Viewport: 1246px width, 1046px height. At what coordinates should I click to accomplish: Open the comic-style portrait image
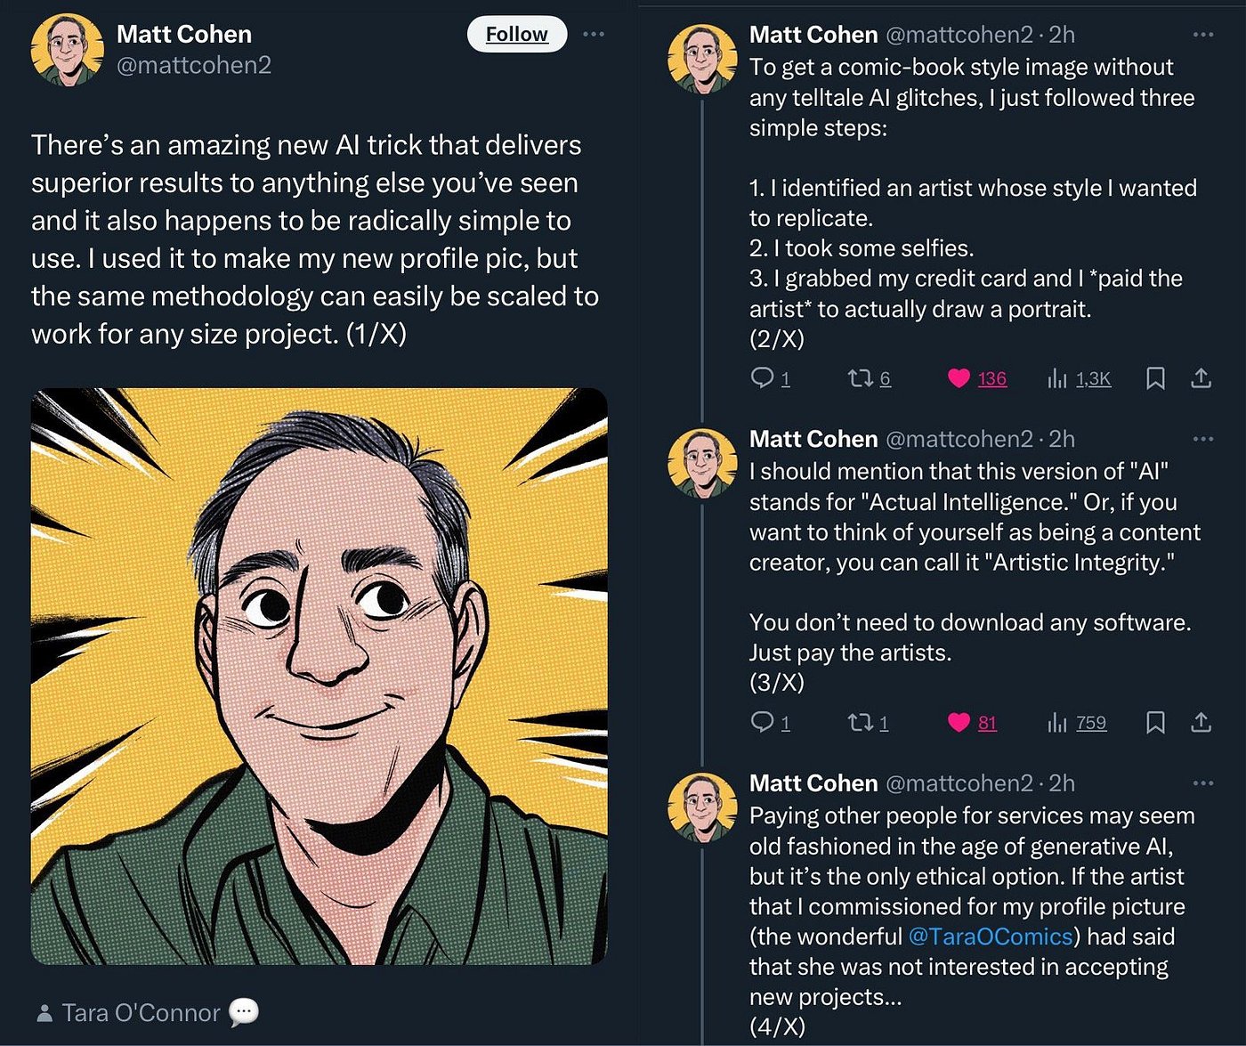[319, 677]
